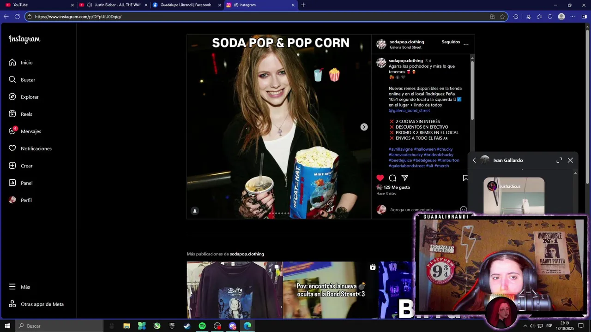Save post with bookmark icon

click(465, 178)
